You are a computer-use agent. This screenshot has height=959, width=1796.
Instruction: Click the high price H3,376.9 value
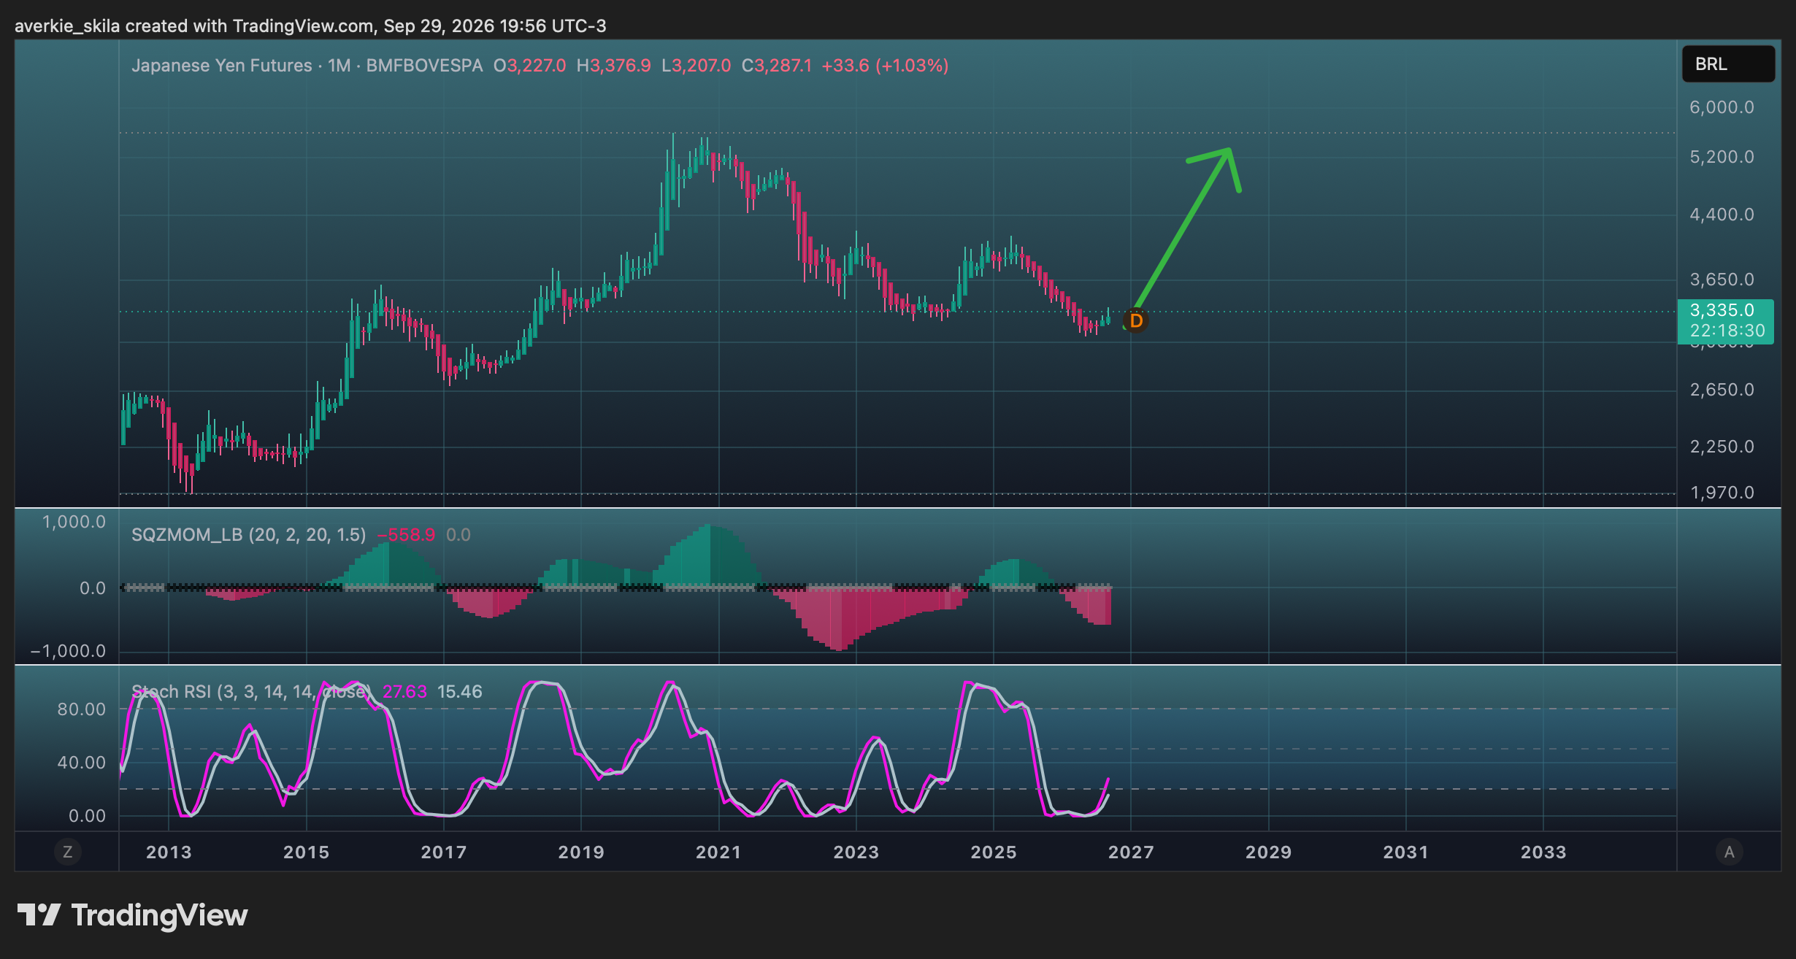614,66
